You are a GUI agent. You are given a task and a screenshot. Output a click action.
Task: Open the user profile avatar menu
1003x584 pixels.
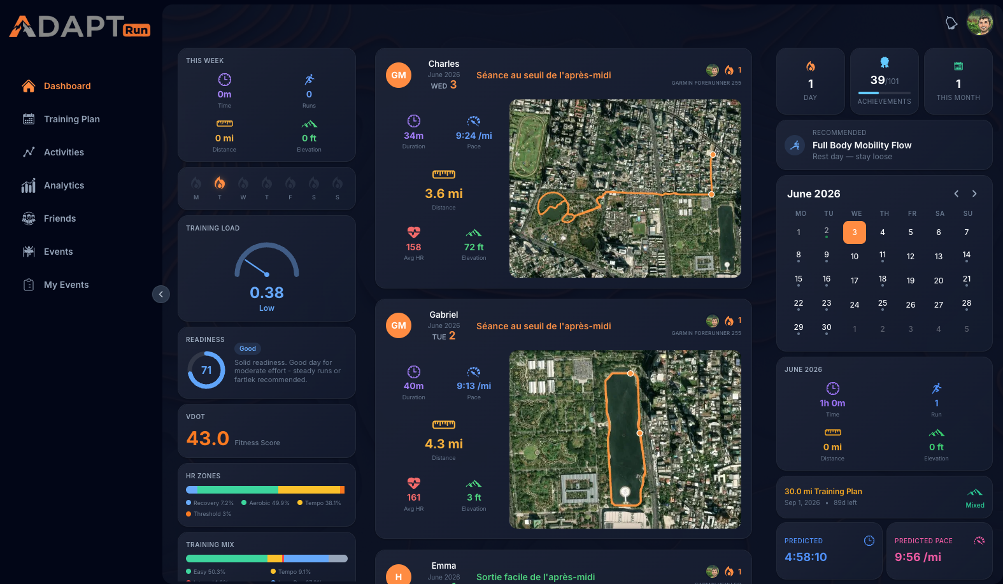980,23
